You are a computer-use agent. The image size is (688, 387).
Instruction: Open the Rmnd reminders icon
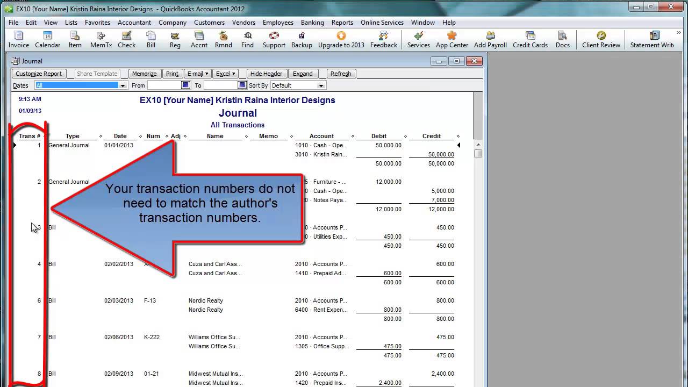(x=223, y=40)
